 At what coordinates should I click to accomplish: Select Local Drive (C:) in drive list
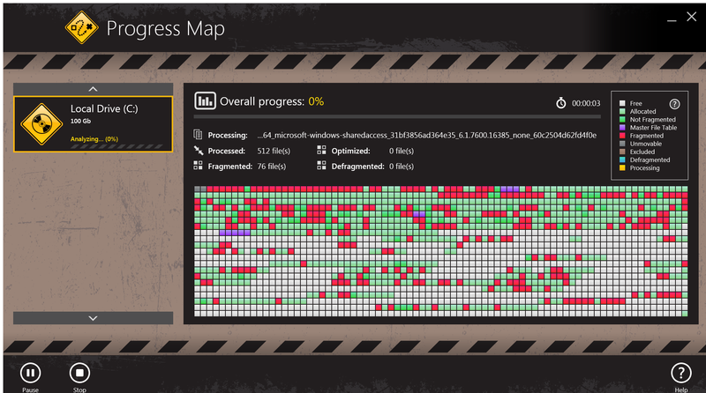click(x=93, y=123)
